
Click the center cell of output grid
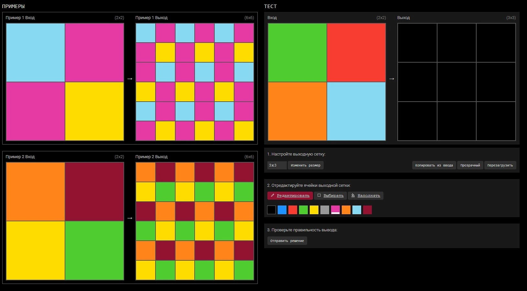[457, 82]
